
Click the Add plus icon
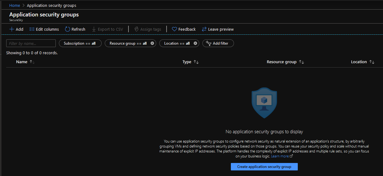[x=11, y=29]
